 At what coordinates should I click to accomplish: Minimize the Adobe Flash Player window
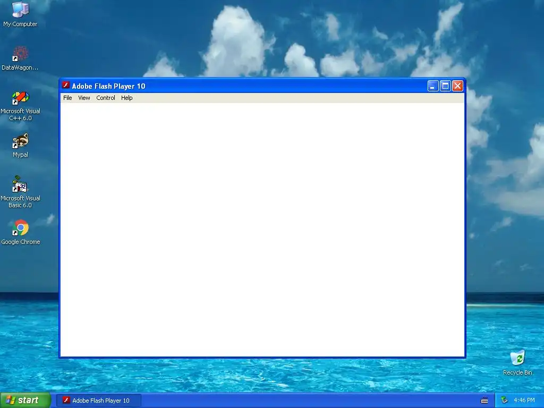[x=432, y=86]
